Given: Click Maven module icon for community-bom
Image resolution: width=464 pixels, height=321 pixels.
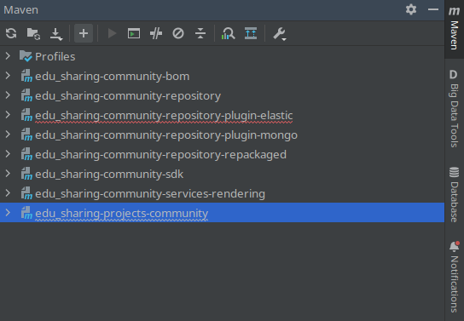Looking at the screenshot, I should [26, 76].
